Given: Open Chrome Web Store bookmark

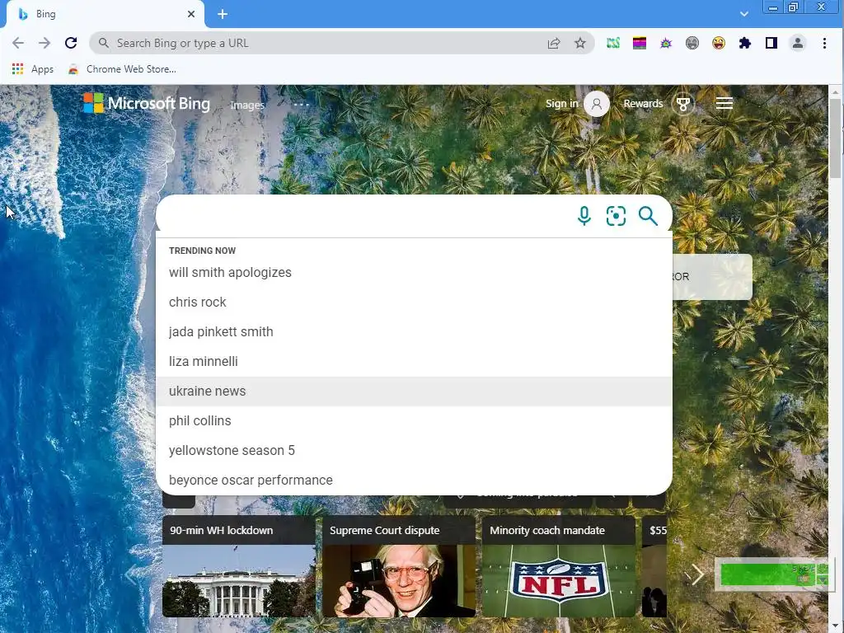Looking at the screenshot, I should (x=122, y=69).
